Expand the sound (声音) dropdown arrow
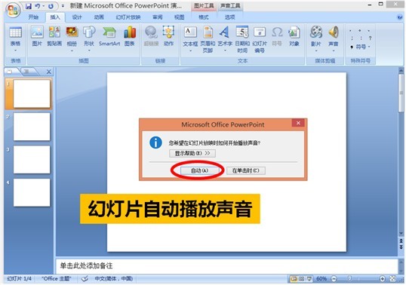Image resolution: width=406 pixels, height=285 pixels. pos(334,51)
